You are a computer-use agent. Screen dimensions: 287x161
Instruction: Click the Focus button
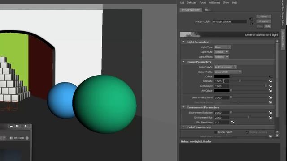pos(264,17)
